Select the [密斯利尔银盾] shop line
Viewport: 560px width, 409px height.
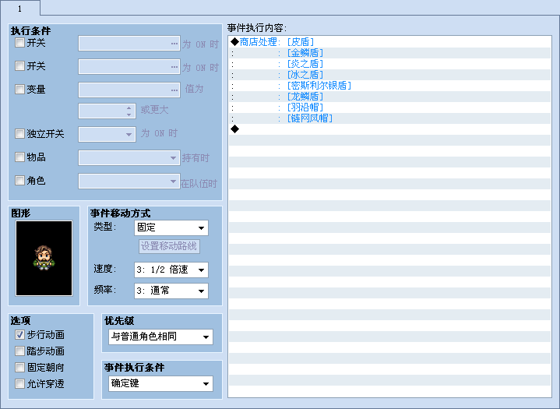click(390, 86)
